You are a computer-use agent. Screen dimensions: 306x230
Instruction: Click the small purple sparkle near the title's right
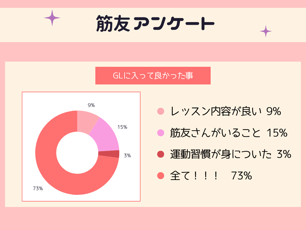[266, 31]
